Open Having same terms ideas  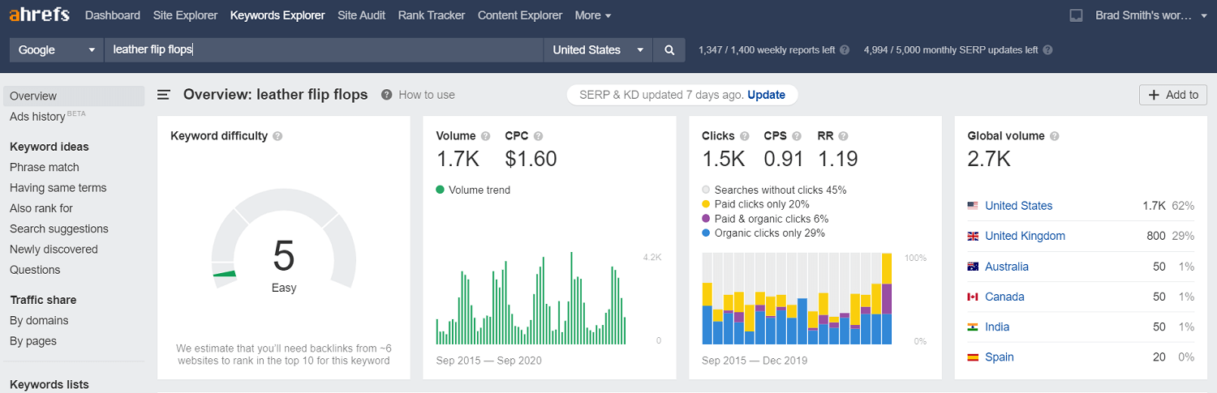58,188
